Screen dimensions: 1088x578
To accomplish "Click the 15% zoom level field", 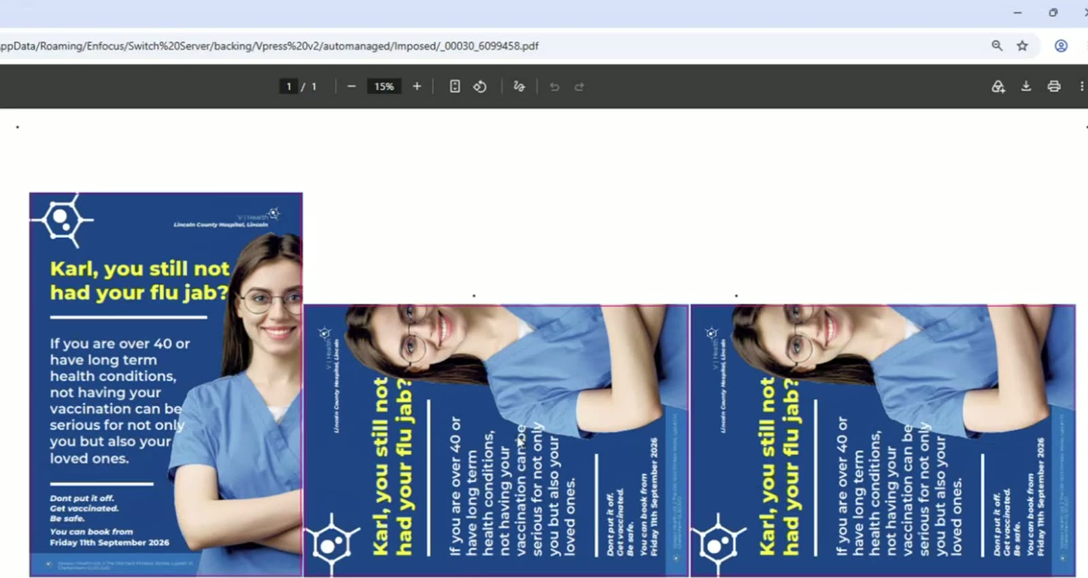I will [x=384, y=86].
